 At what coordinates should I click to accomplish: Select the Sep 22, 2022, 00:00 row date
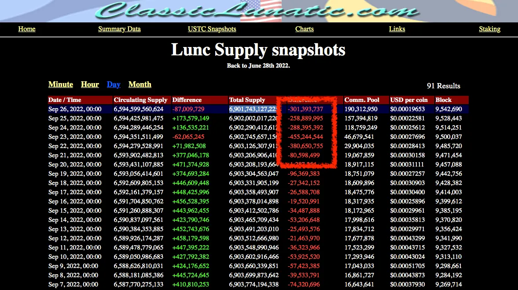click(75, 146)
